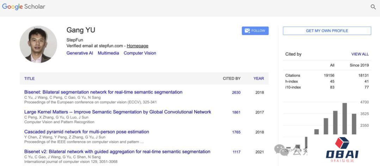The width and height of the screenshot is (380, 166).
Task: View all citation statistics
Action: point(360,54)
